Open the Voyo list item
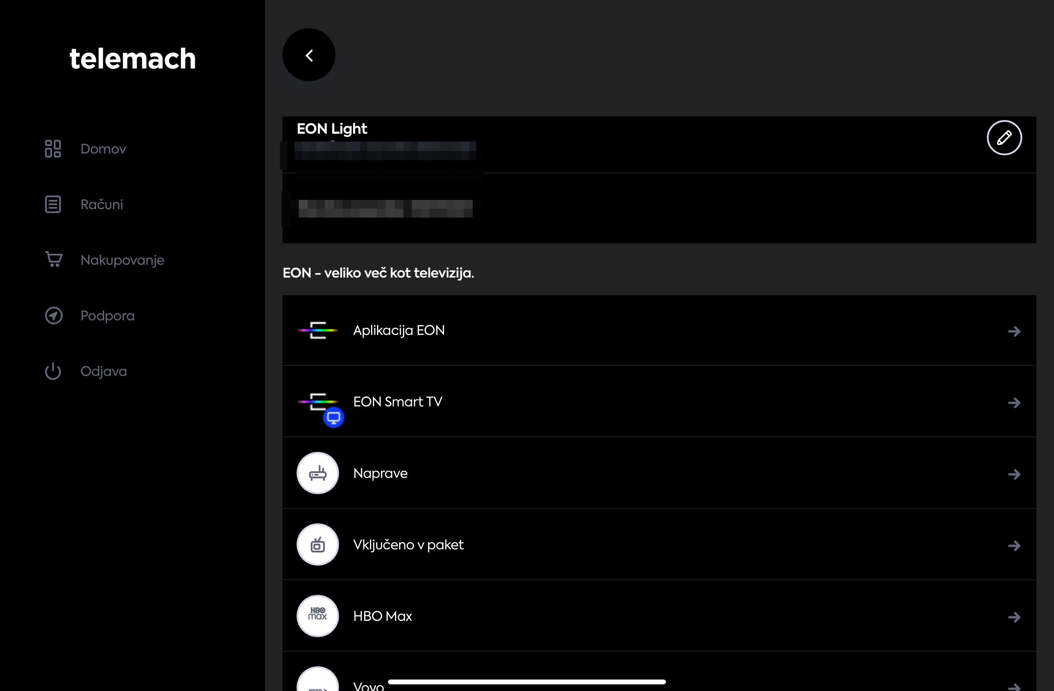 (x=369, y=686)
